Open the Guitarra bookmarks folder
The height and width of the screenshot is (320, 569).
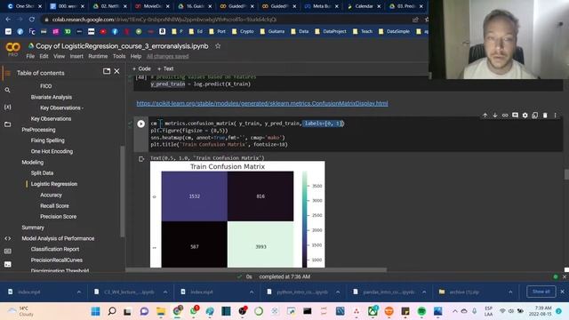[272, 32]
